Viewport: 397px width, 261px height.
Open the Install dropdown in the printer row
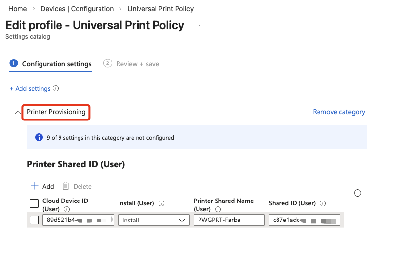154,220
